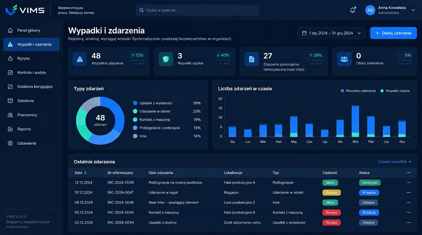Sort table by Data column arrows

click(85, 173)
